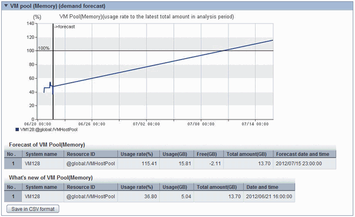Screen dimensions: 355x217
Task: Click the 100% threshold line label
Action: click(43, 48)
